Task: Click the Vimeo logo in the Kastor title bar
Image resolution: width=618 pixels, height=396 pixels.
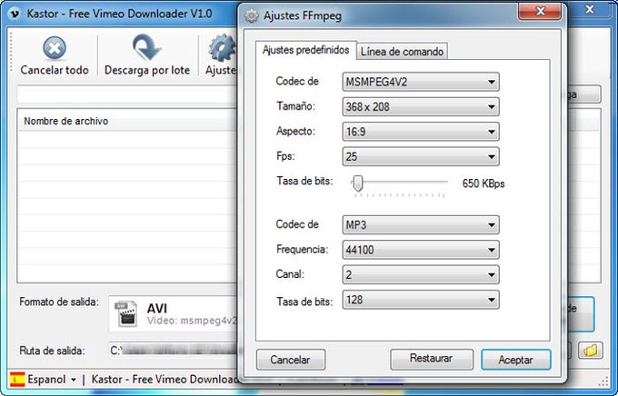Action: (15, 14)
